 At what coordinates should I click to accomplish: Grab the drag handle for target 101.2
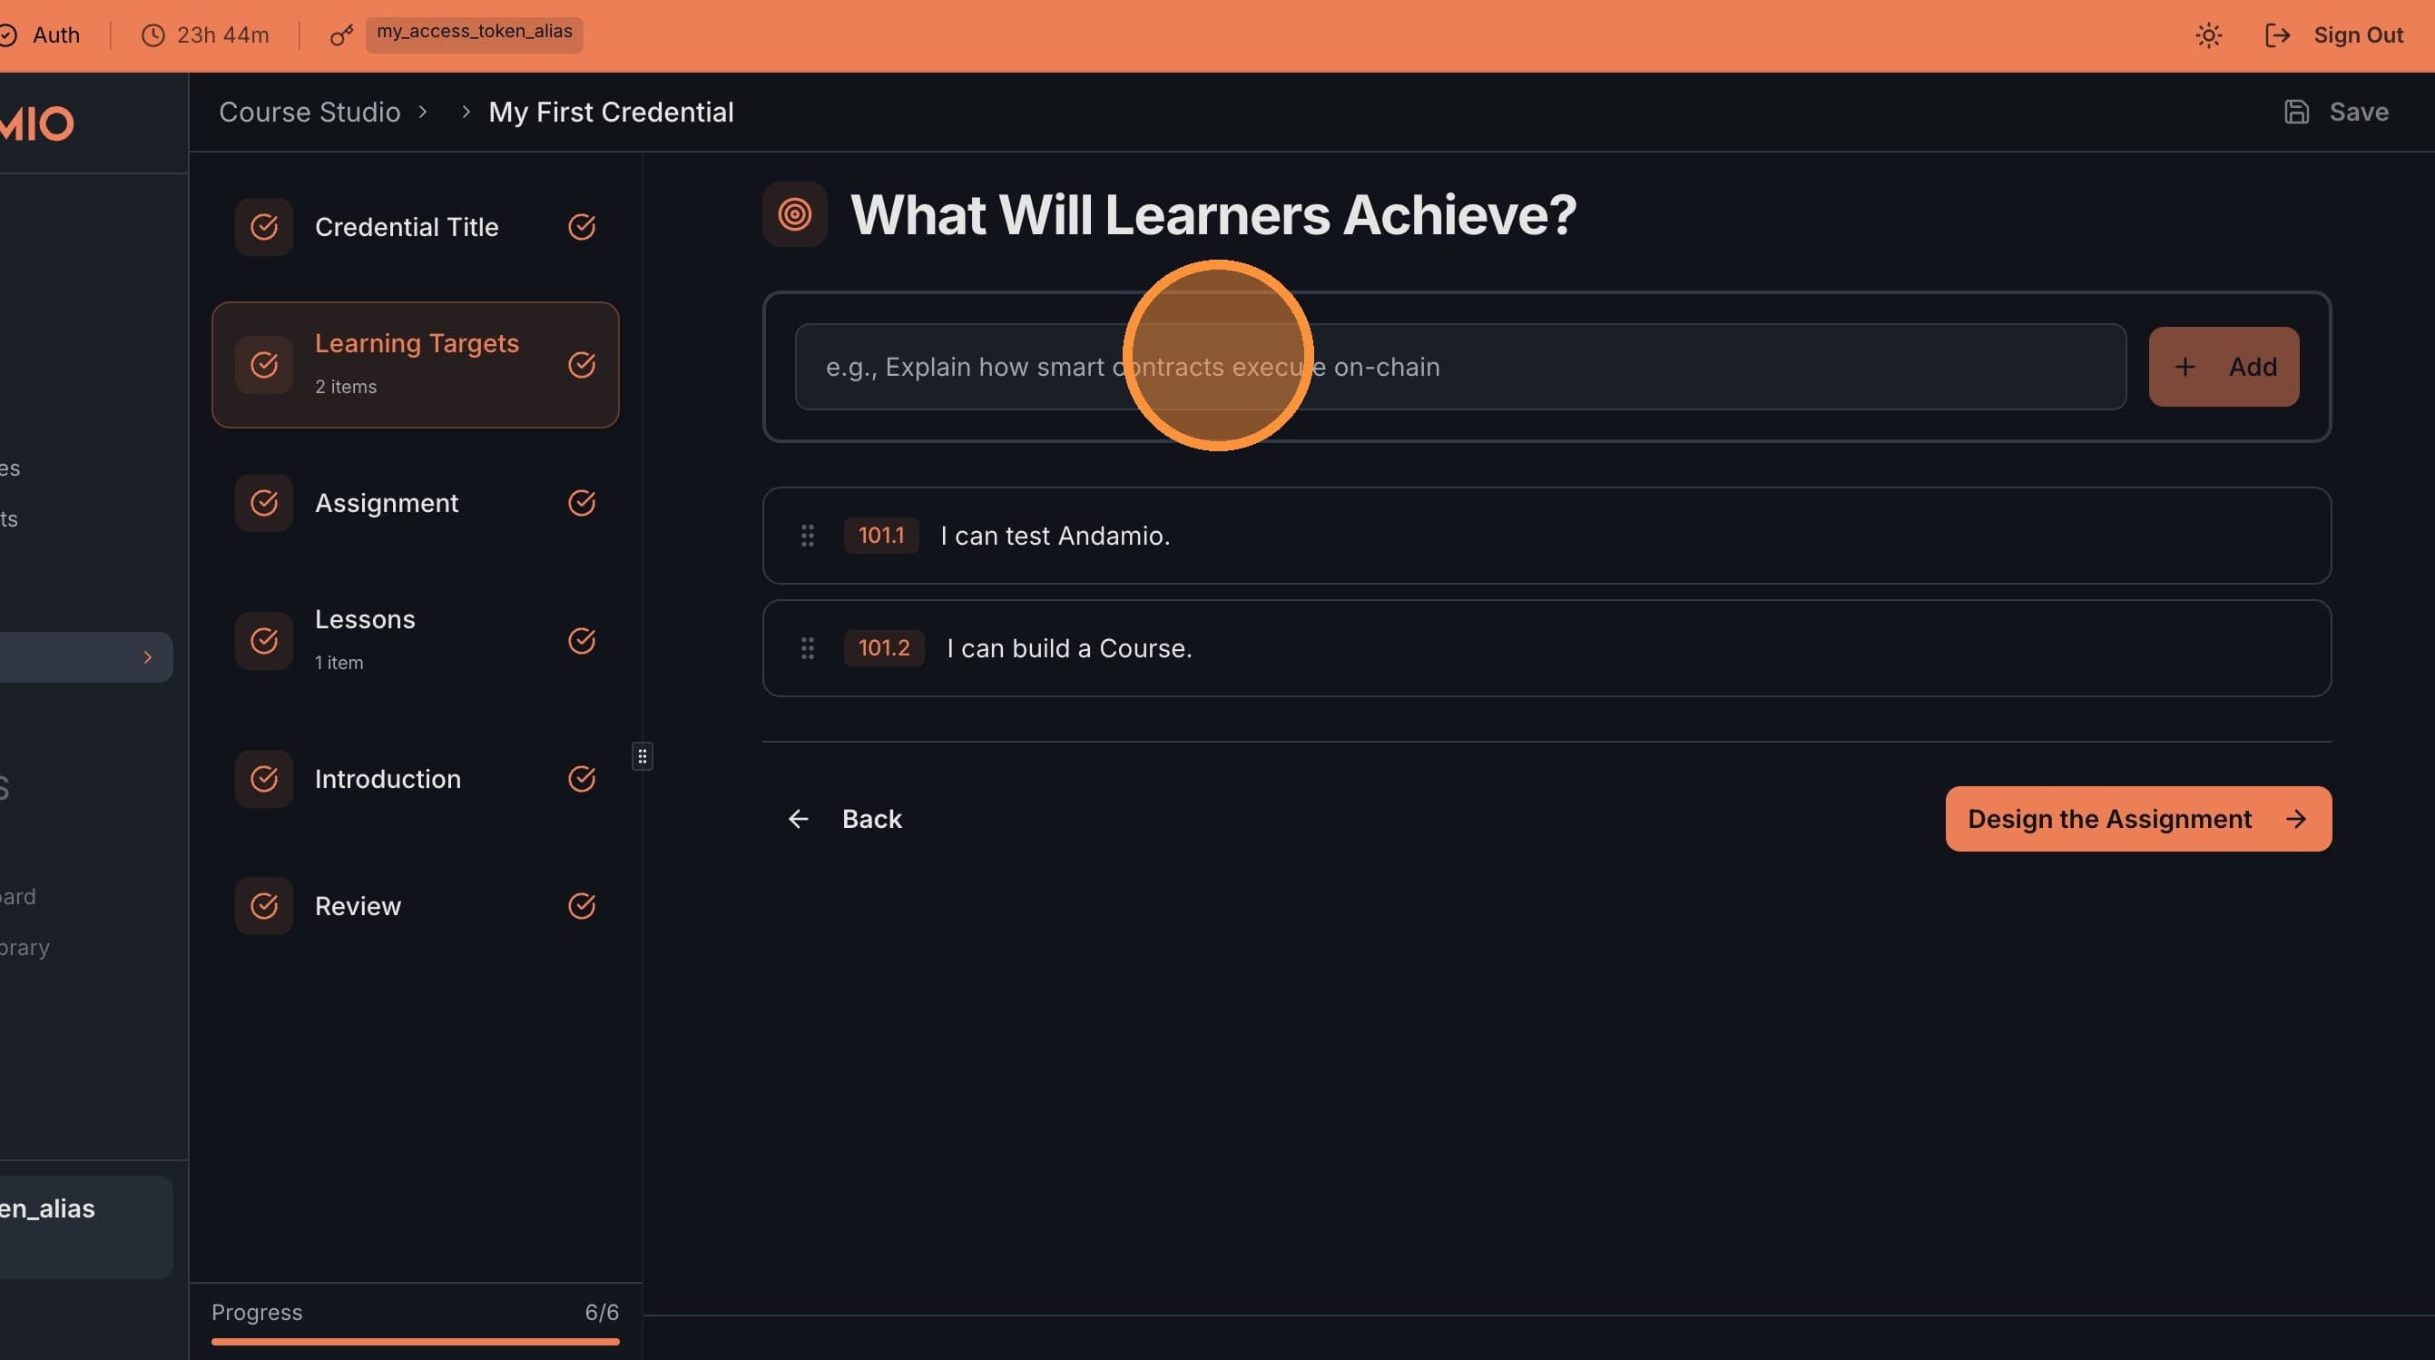tap(807, 649)
